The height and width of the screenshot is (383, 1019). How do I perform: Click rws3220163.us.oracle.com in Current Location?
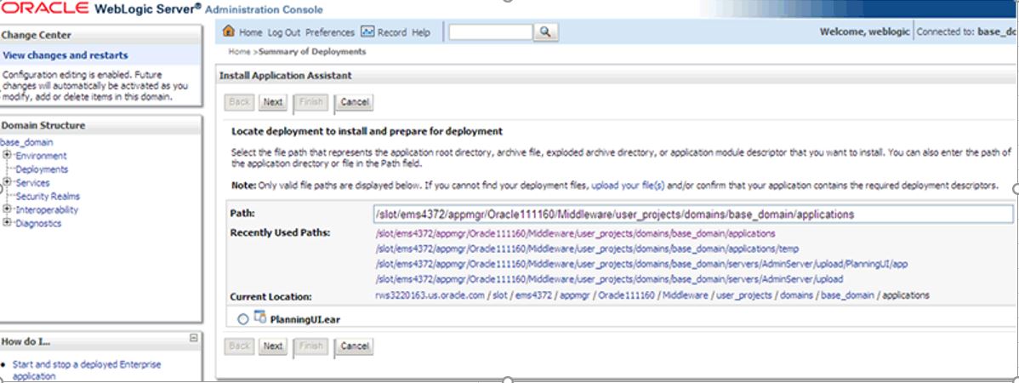[x=430, y=295]
